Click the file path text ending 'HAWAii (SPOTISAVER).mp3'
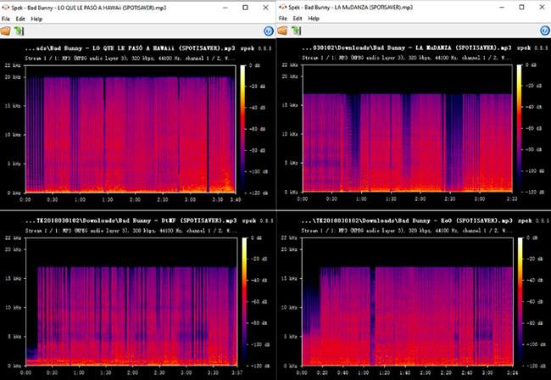This screenshot has width=551, height=380. pyautogui.click(x=130, y=48)
